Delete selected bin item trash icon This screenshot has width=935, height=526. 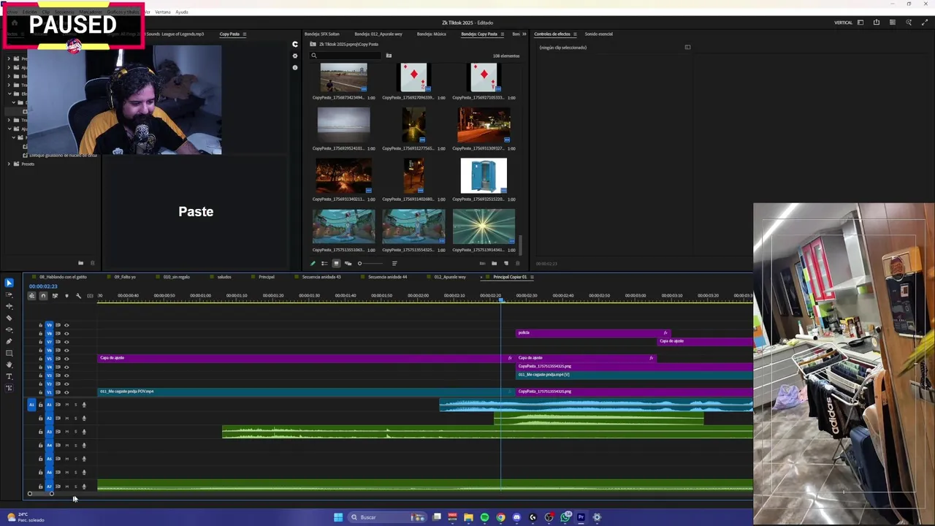pyautogui.click(x=517, y=263)
